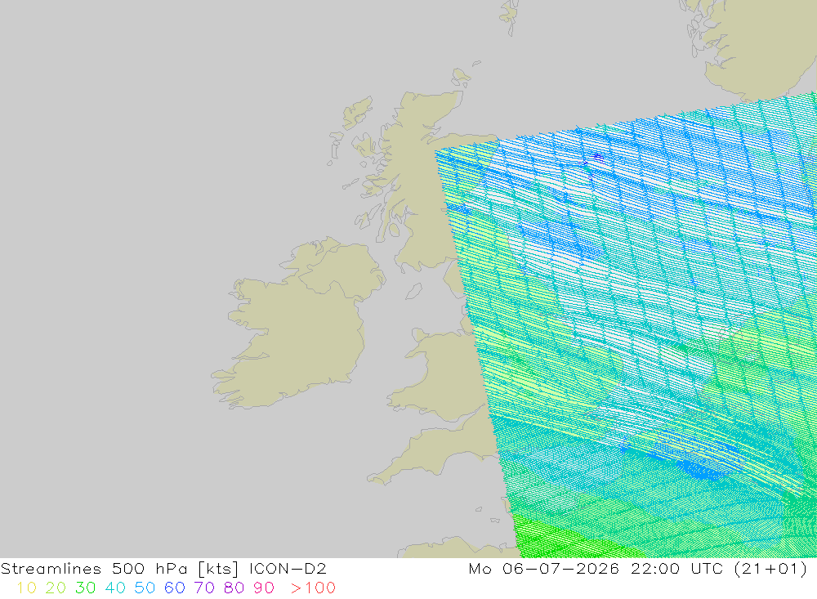The image size is (817, 599).
Task: Click the Isle of Man on the map
Action: pyautogui.click(x=413, y=292)
